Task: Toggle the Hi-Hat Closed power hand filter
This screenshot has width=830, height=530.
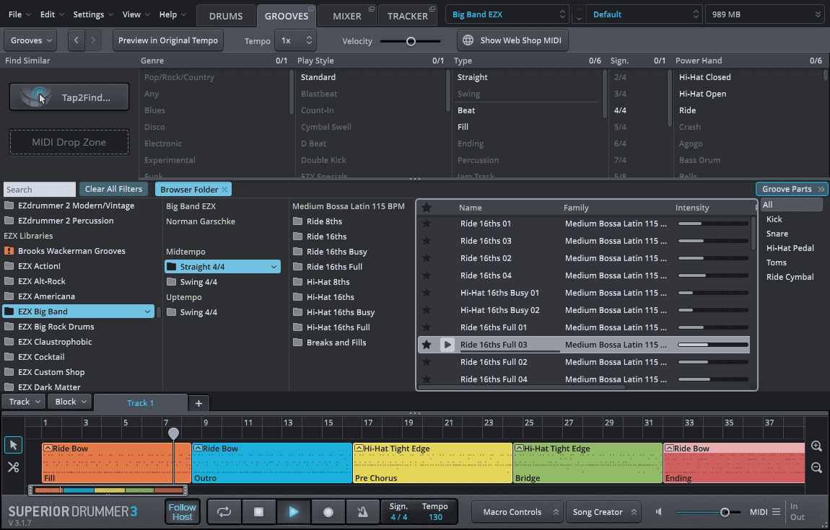Action: pyautogui.click(x=704, y=77)
